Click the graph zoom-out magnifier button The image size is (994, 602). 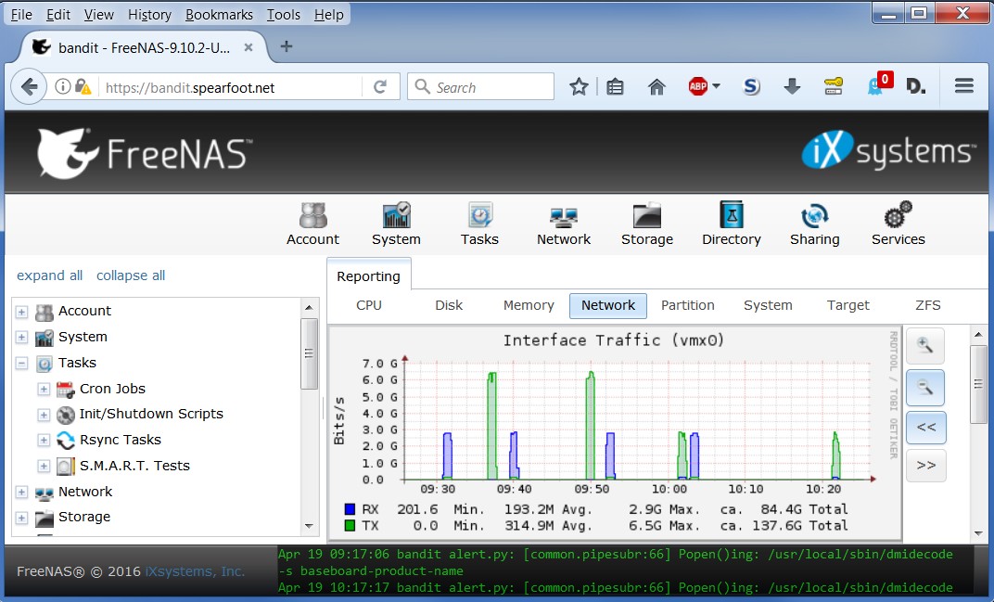click(925, 388)
